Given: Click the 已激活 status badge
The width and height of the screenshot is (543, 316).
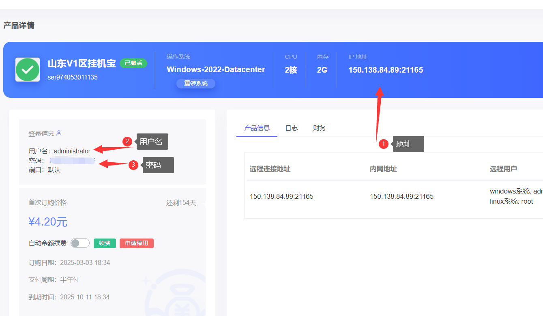Looking at the screenshot, I should 133,63.
